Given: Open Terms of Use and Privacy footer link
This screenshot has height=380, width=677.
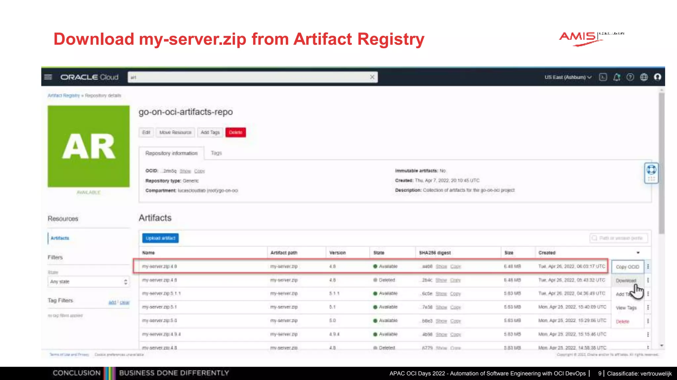Looking at the screenshot, I should (69, 355).
